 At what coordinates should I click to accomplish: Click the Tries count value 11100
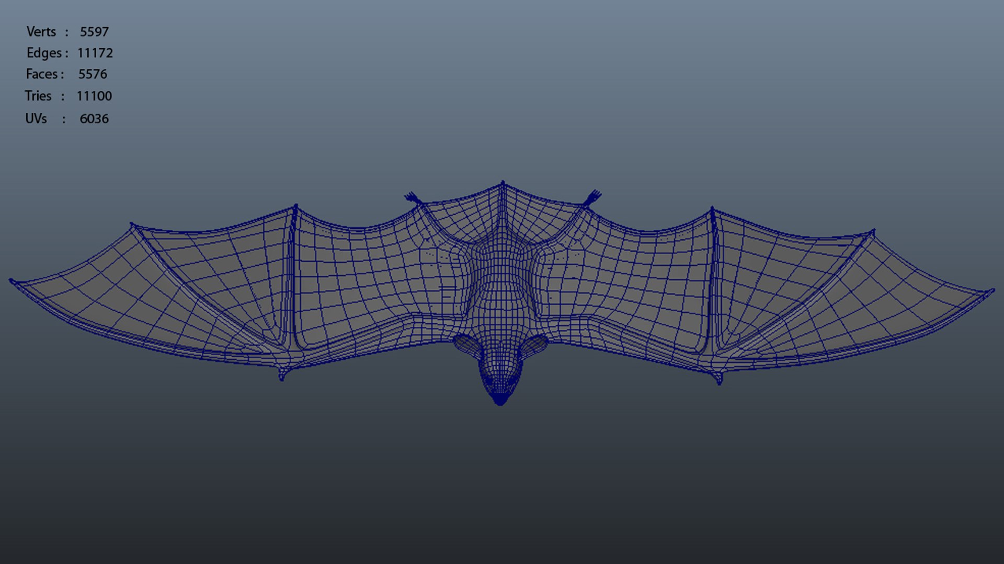(94, 96)
